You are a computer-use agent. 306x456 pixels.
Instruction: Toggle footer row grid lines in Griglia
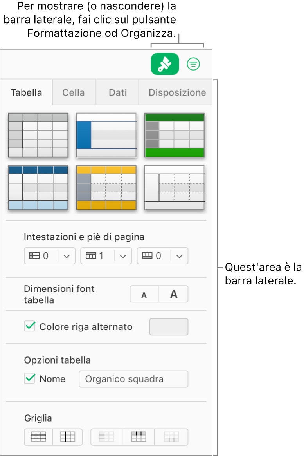tap(171, 437)
